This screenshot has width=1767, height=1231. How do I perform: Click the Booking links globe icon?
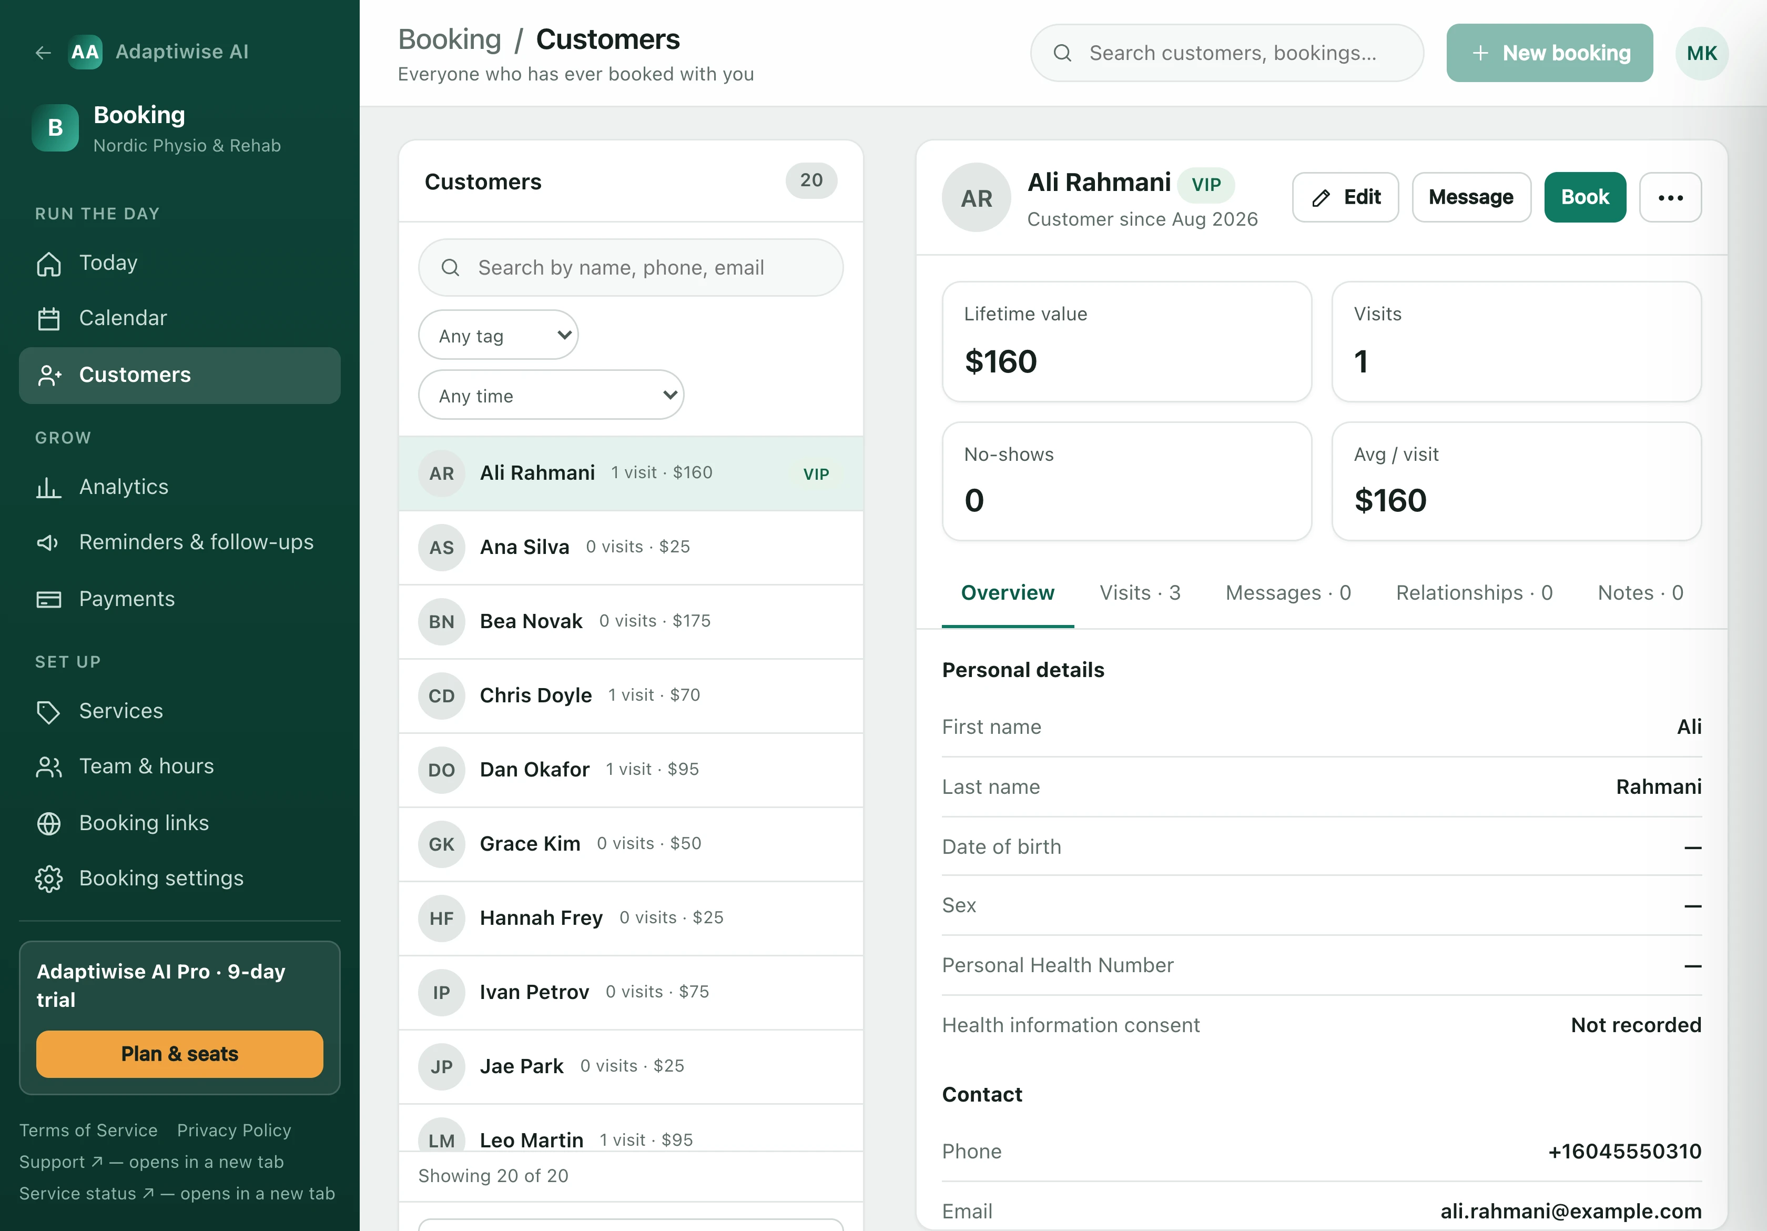tap(48, 824)
